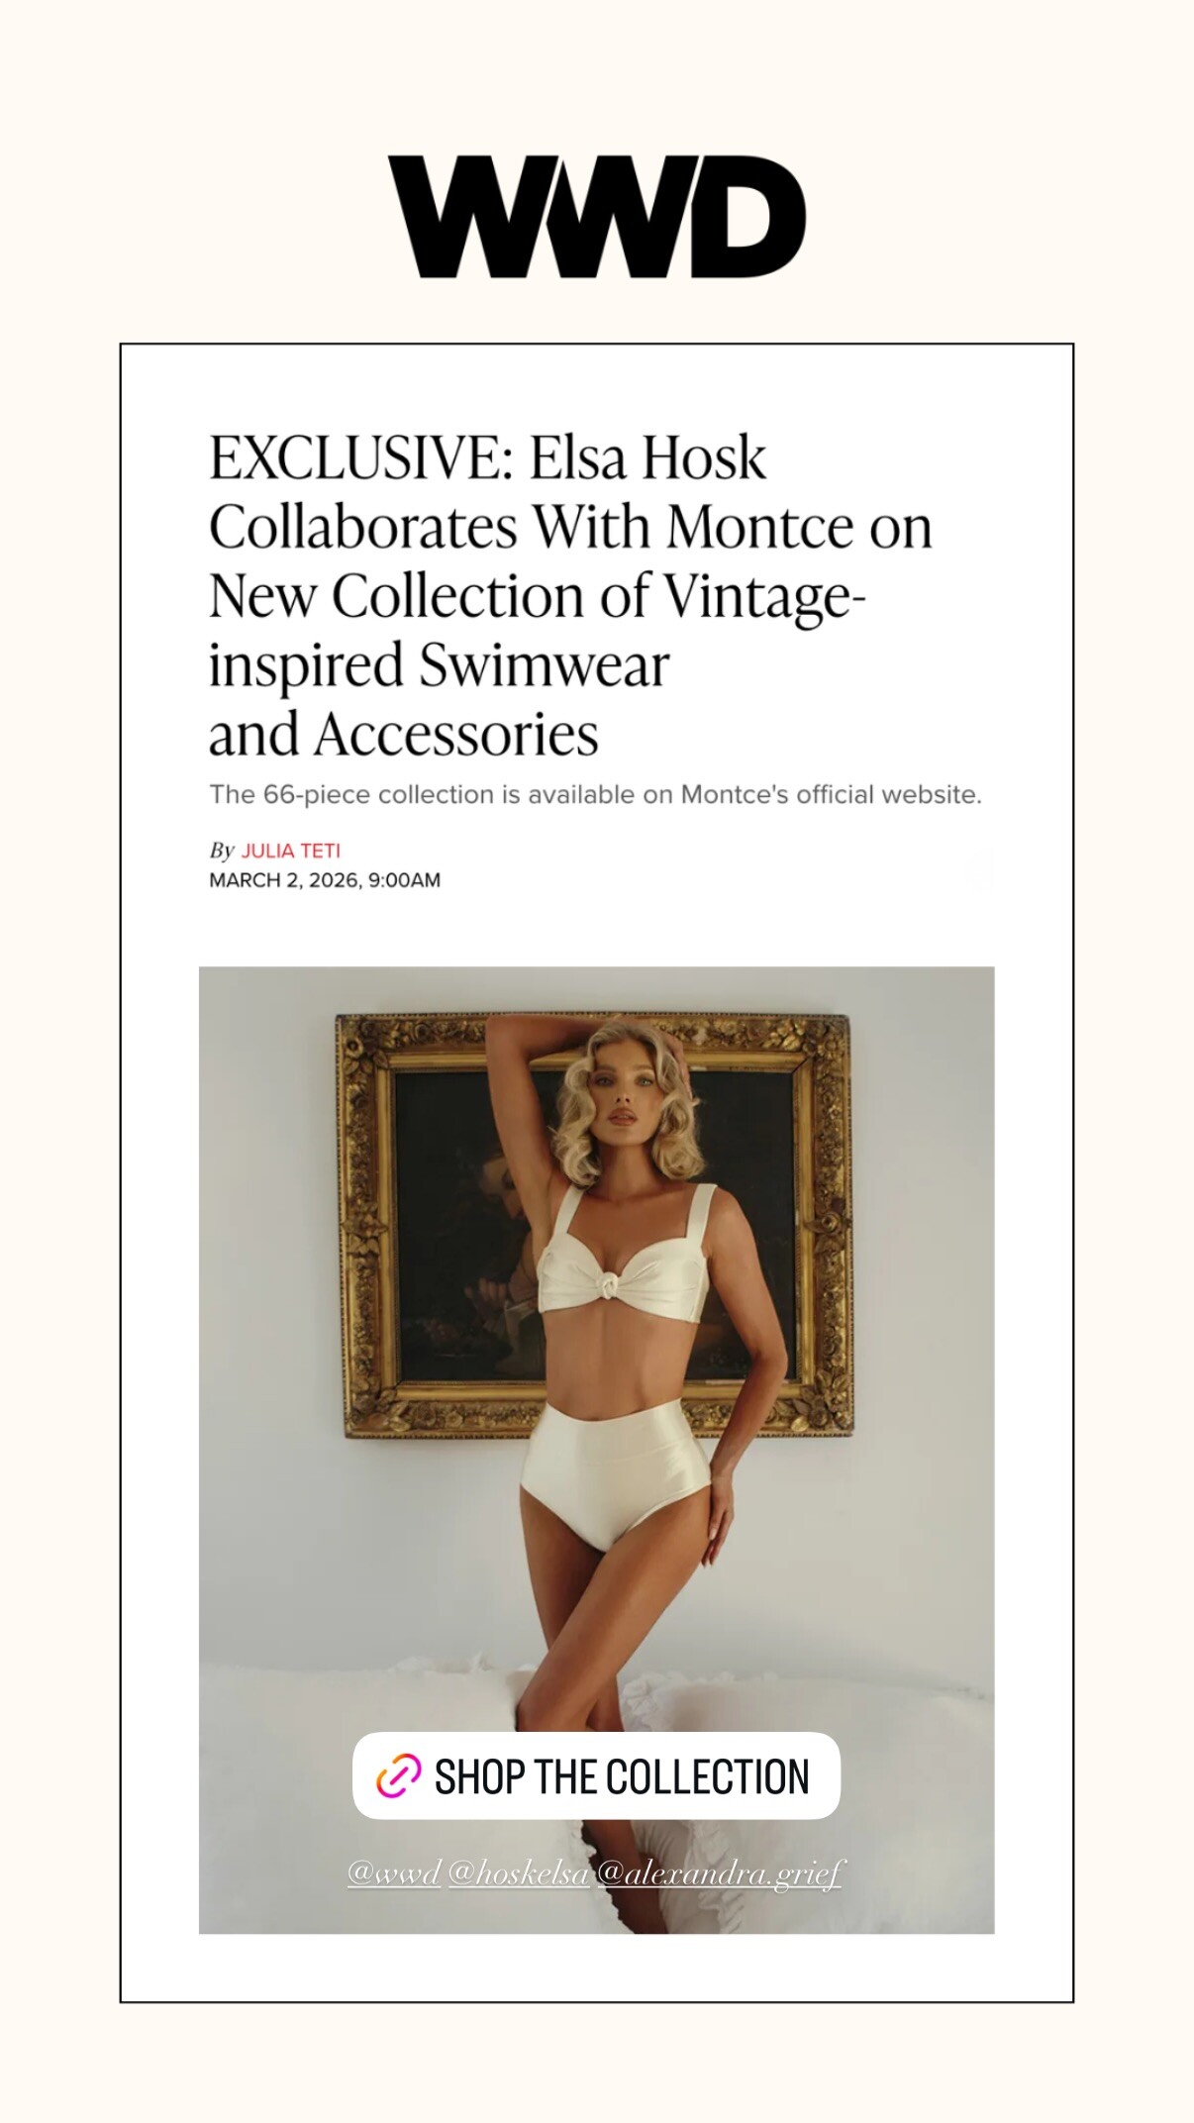
Task: Click the article headline about Elsa Hosk
Action: click(x=570, y=595)
